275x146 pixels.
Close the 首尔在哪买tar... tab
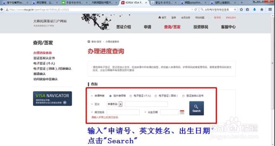click(x=27, y=3)
